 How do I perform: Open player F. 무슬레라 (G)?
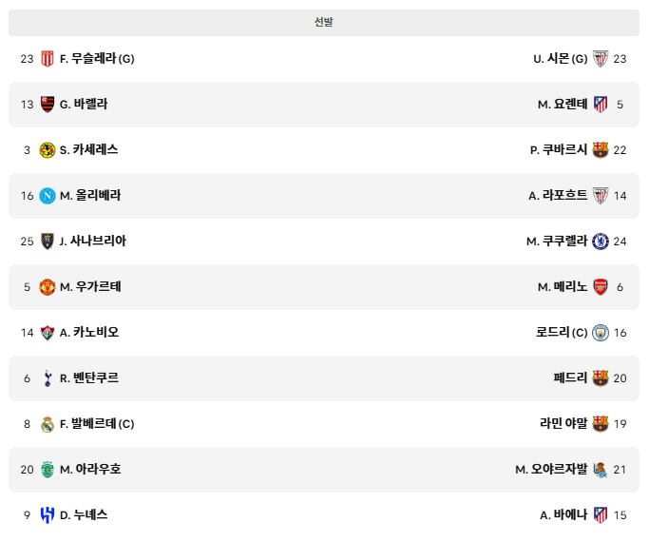pos(97,59)
